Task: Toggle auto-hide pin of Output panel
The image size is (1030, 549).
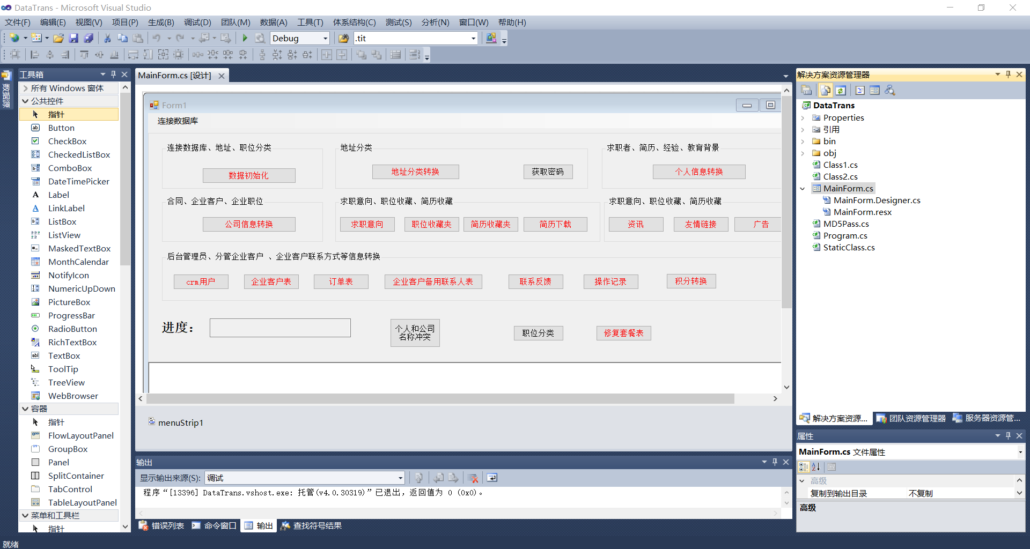Action: [x=775, y=462]
